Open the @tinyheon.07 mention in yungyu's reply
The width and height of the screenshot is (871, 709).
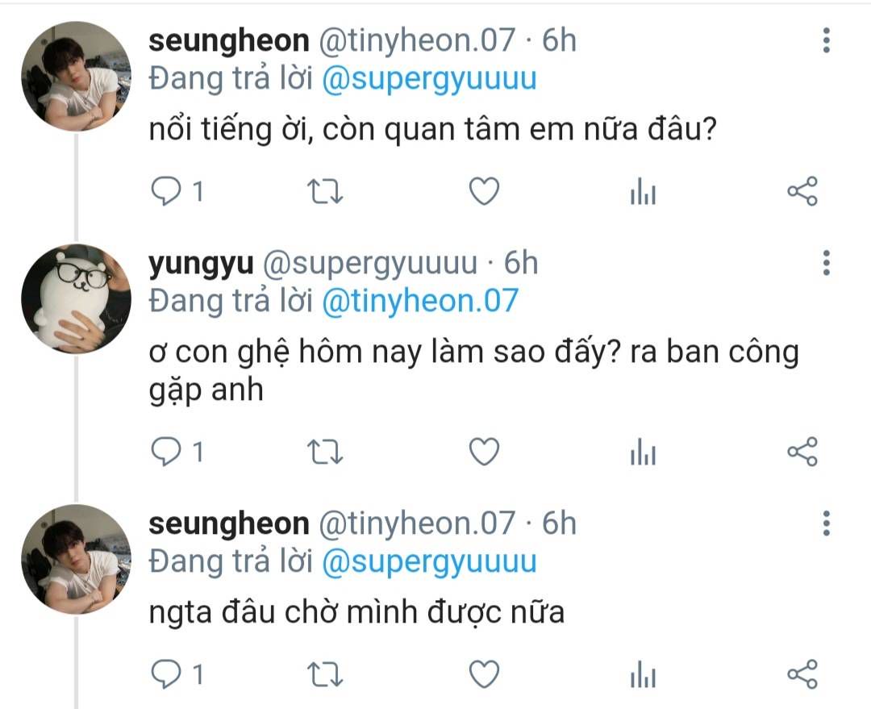[419, 301]
